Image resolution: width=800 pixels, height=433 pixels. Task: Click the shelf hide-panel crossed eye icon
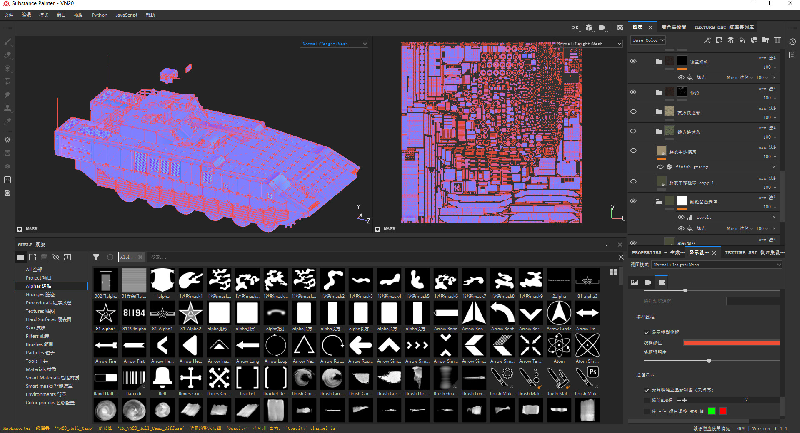56,257
